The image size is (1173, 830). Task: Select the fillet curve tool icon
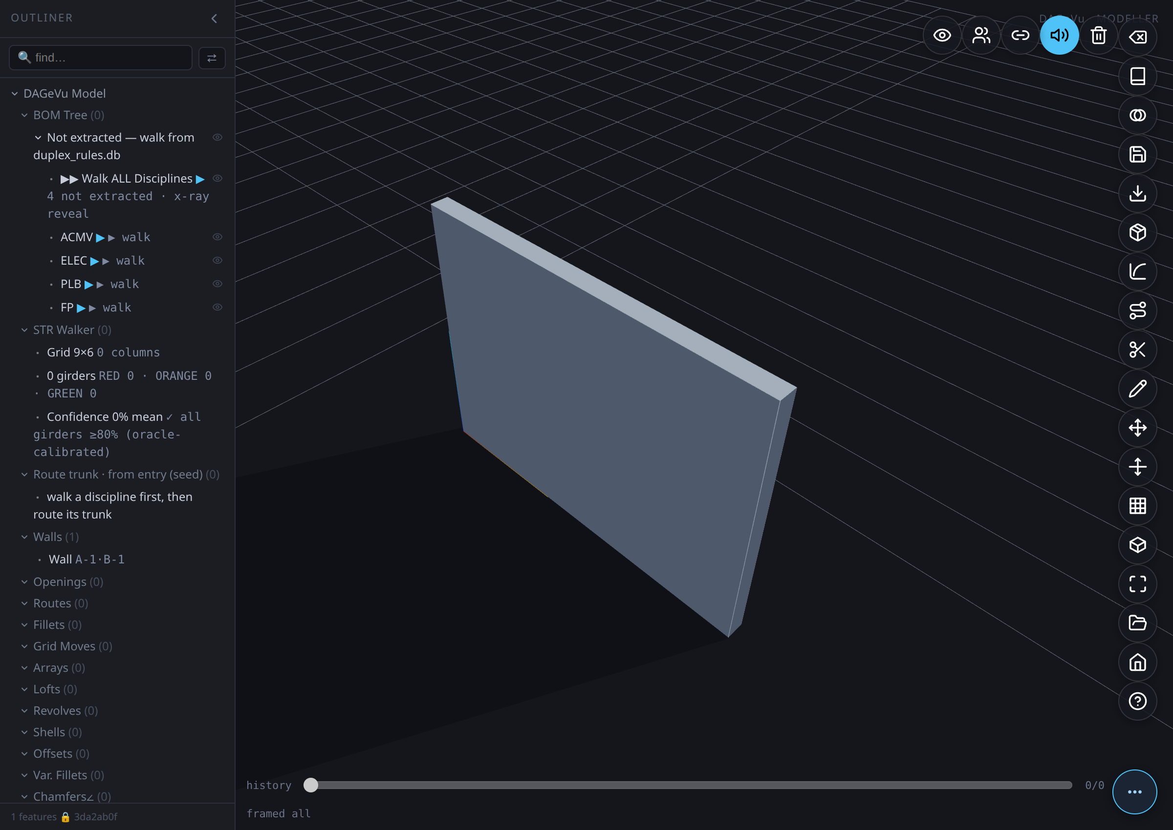1137,271
